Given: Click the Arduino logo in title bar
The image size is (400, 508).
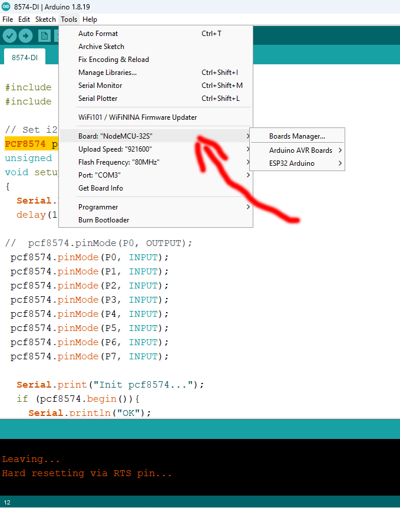Looking at the screenshot, I should (6, 6).
